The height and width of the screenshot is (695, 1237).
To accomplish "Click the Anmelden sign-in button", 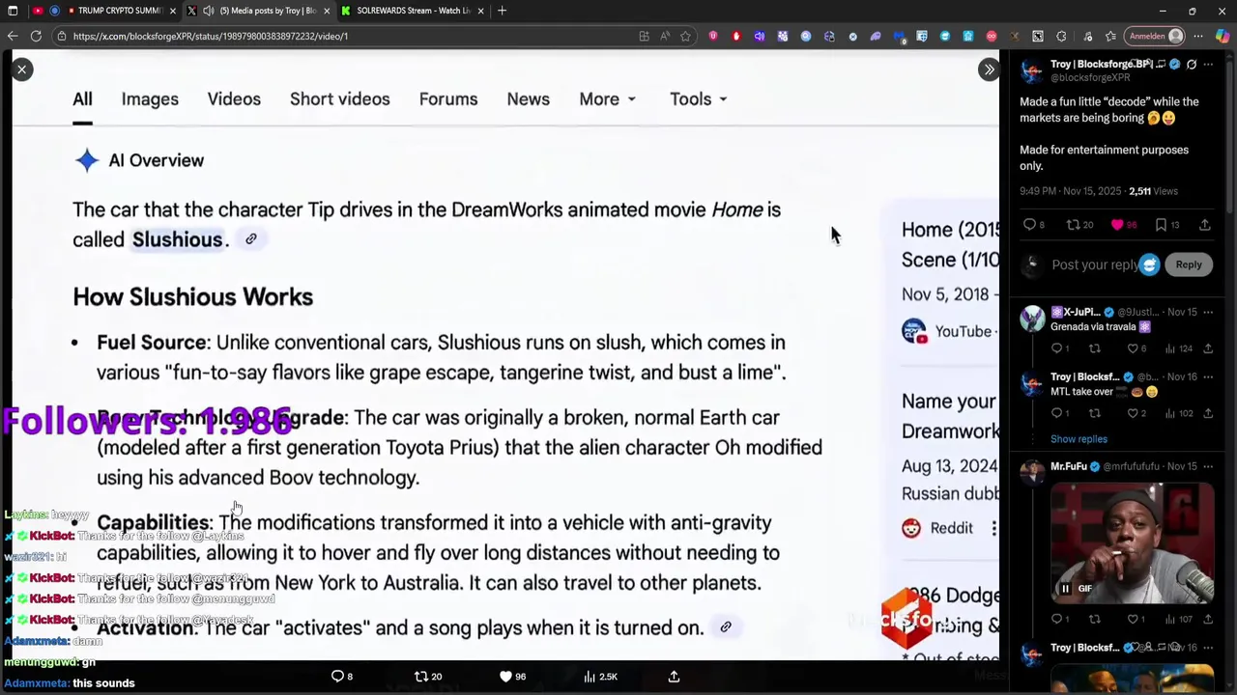I will pyautogui.click(x=1156, y=36).
